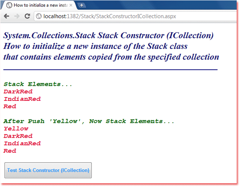This screenshot has width=242, height=187.
Task: Click the last 'Red' element in list
Action: point(10,151)
